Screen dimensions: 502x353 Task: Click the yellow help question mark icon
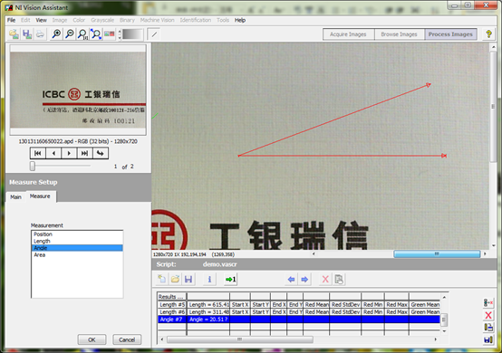tap(488, 33)
